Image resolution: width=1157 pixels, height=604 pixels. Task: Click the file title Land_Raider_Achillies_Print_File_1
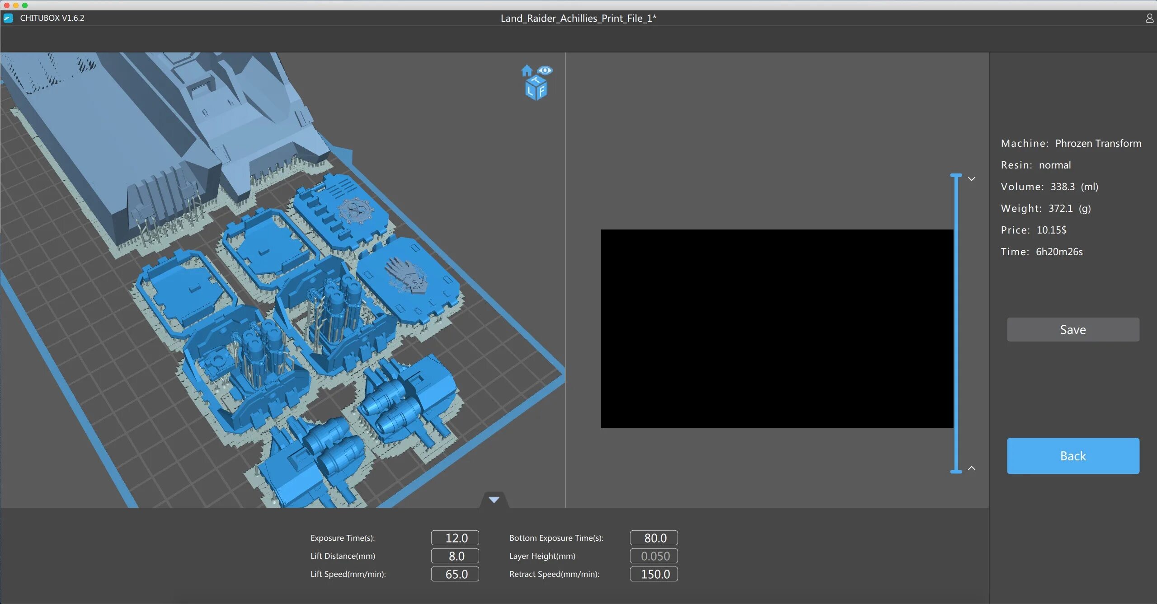(x=578, y=18)
